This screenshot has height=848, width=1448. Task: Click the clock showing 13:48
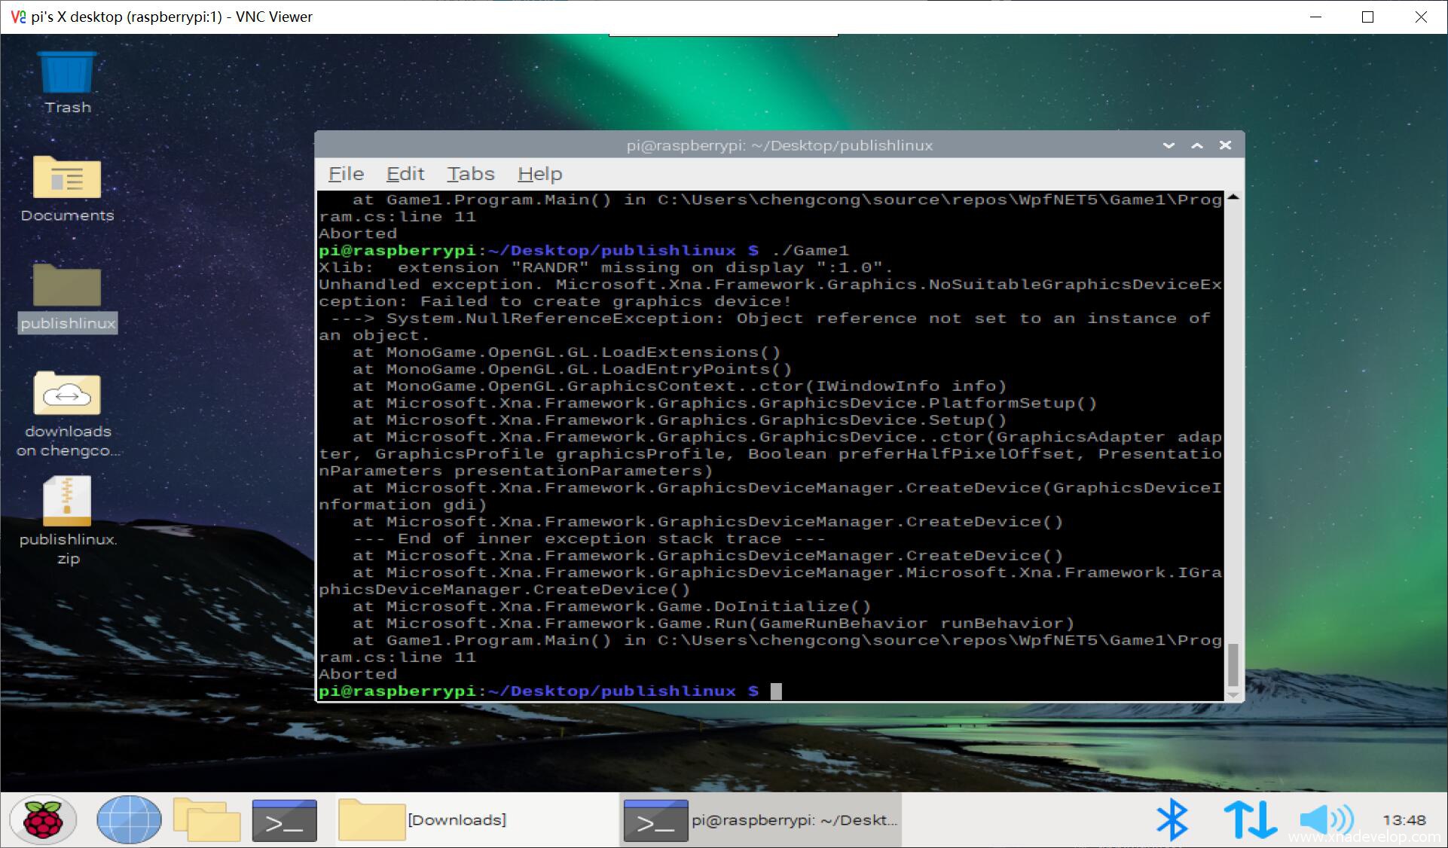click(1404, 819)
